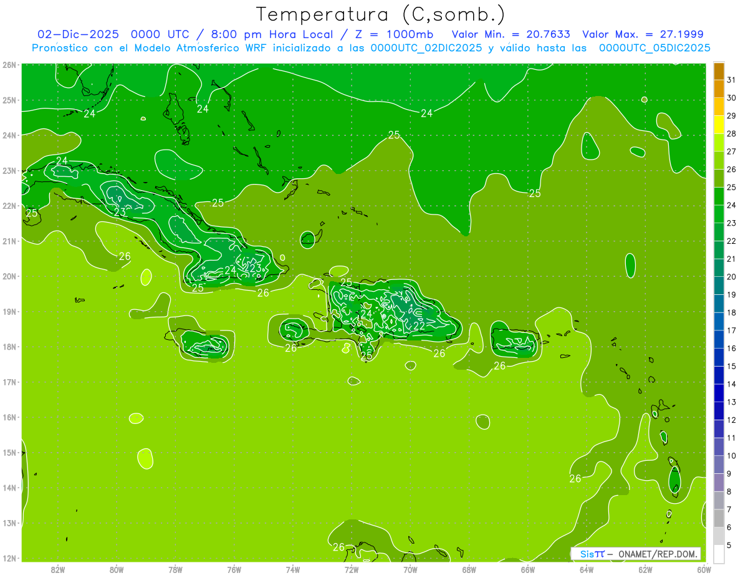
Task: Click the colorbar swatch above the 31 label
Action: (719, 71)
